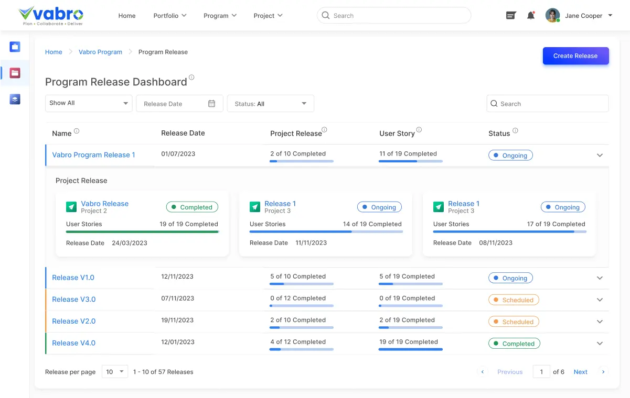
Task: Open the messages icon in top bar
Action: pos(510,16)
